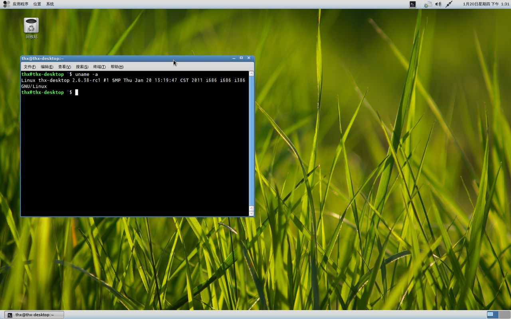The image size is (511, 319).
Task: Open the 应用程序 applications menu
Action: click(20, 4)
